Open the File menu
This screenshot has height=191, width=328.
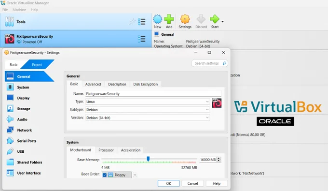[5, 10]
